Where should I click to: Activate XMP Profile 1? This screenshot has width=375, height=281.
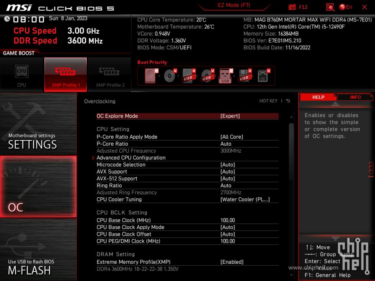coord(65,74)
